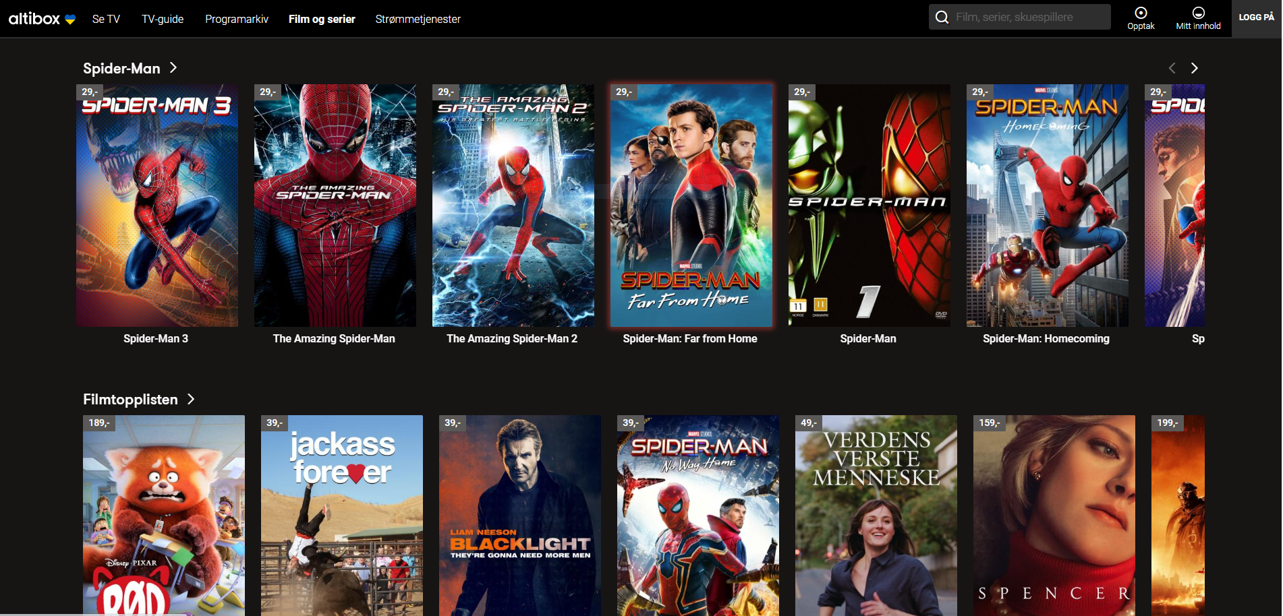Screen dimensions: 1283x616
Task: Click the search magnifier icon
Action: click(x=942, y=18)
